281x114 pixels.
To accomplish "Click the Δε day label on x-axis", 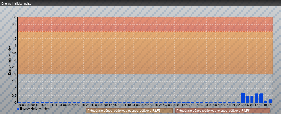I will tap(238, 105).
